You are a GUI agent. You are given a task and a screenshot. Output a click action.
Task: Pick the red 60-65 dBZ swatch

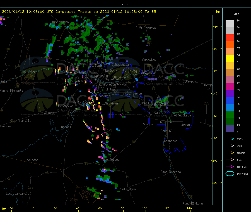click(x=230, y=38)
